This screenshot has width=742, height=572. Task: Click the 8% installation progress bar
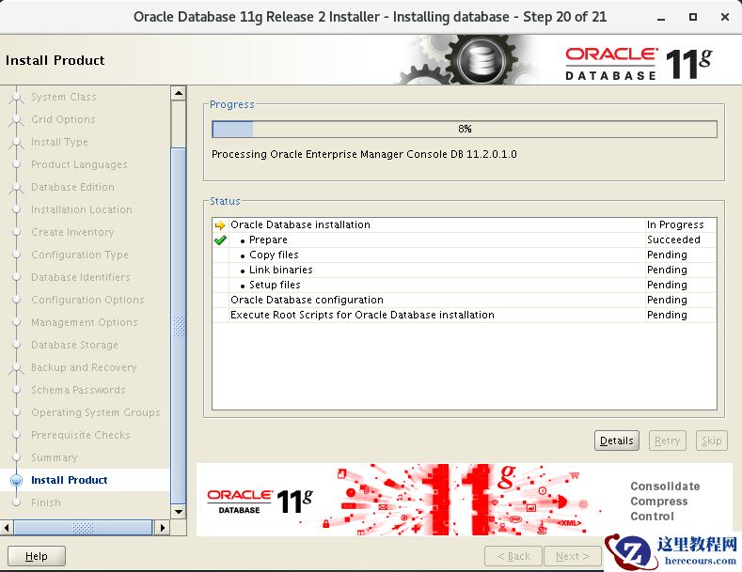coord(465,129)
